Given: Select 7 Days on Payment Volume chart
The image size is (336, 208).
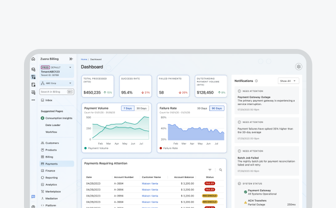Looking at the screenshot, I should 128,108.
